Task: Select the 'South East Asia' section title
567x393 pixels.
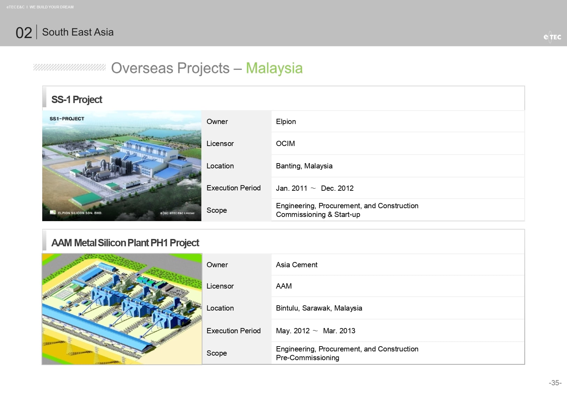Action: coord(78,32)
